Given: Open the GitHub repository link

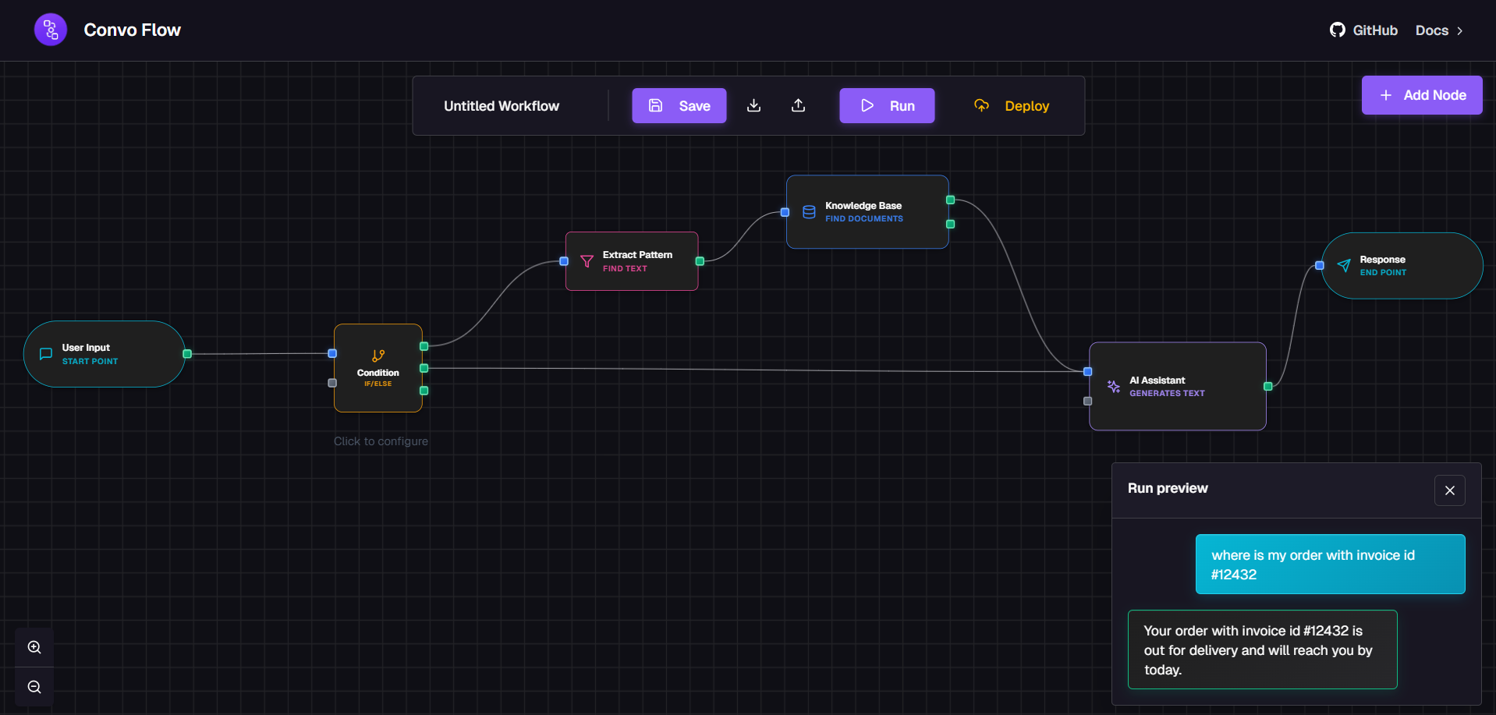Looking at the screenshot, I should pyautogui.click(x=1363, y=30).
